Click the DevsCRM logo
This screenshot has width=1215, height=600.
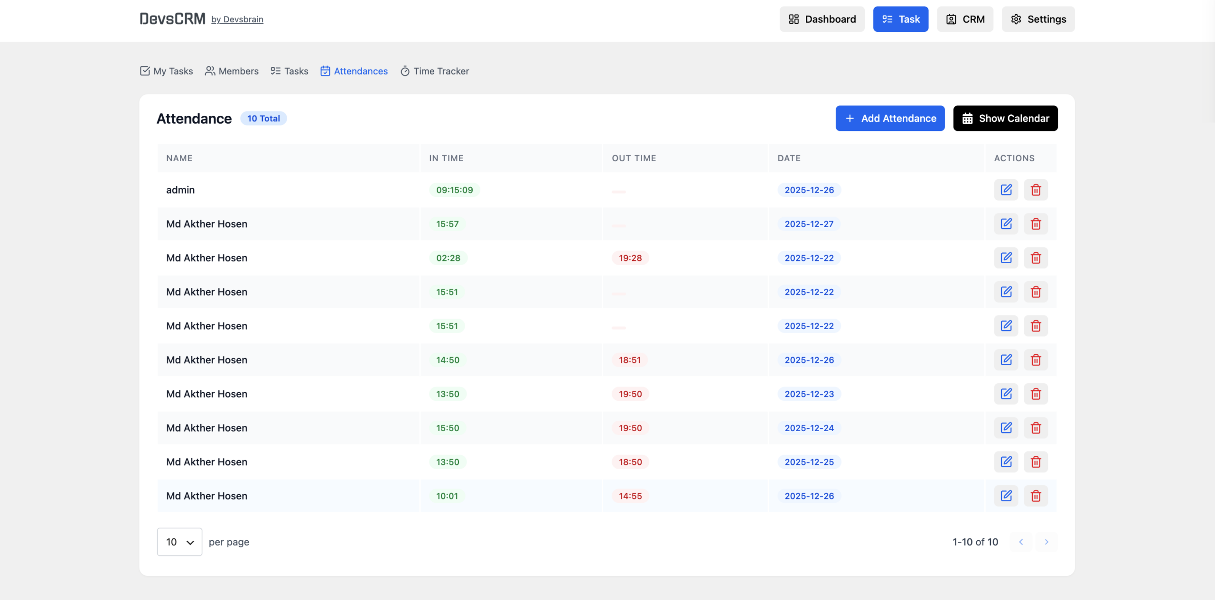click(173, 19)
